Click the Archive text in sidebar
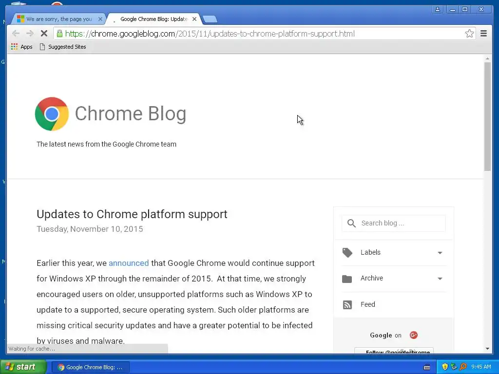The image size is (499, 374). [x=372, y=278]
